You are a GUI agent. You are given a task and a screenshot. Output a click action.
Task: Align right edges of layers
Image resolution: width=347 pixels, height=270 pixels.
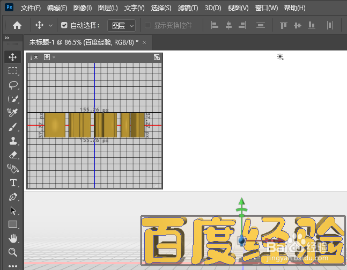point(242,25)
